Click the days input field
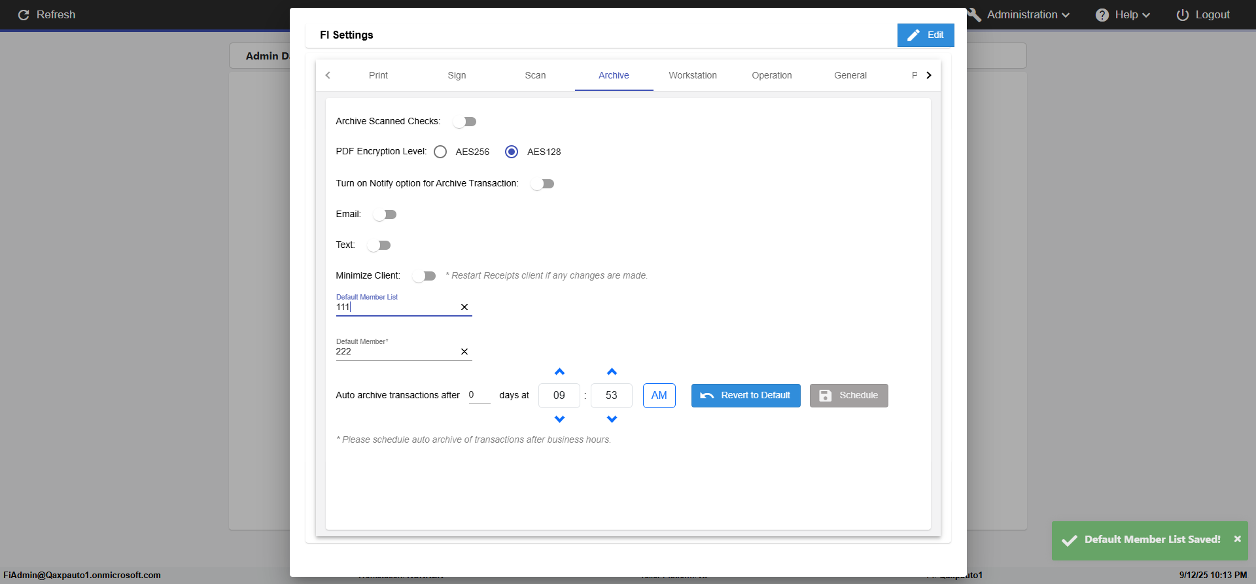This screenshot has height=584, width=1256. (479, 395)
